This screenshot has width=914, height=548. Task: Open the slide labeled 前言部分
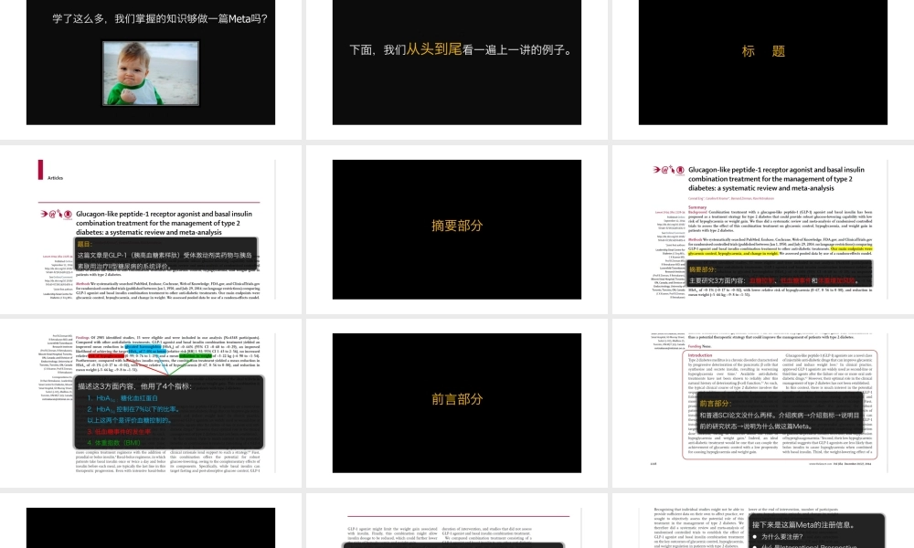455,399
